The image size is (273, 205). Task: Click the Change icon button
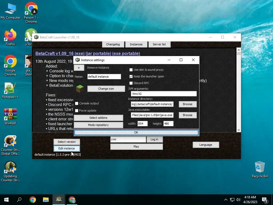(106, 89)
